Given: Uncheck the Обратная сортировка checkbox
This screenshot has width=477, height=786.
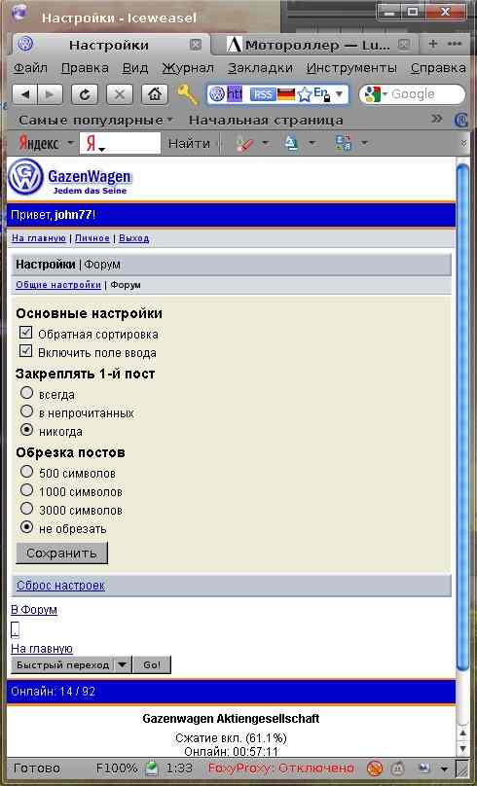Looking at the screenshot, I should click(25, 333).
